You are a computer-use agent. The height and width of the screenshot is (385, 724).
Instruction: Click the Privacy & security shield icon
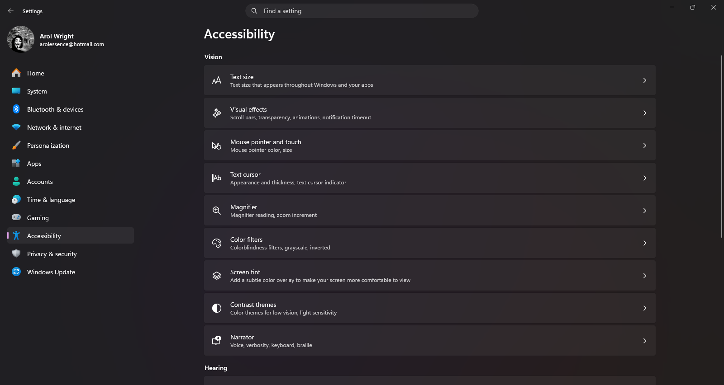click(16, 254)
